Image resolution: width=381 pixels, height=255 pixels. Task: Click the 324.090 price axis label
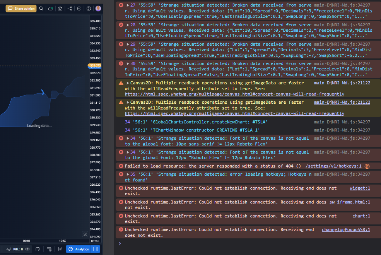click(x=95, y=236)
